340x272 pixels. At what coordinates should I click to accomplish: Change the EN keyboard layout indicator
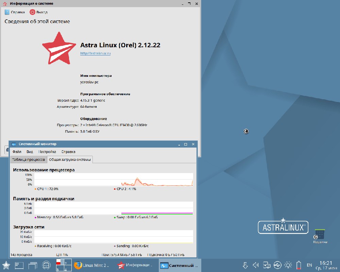[309, 265]
